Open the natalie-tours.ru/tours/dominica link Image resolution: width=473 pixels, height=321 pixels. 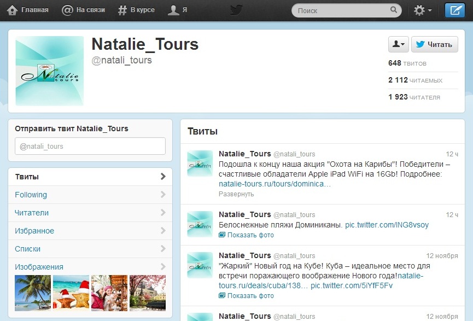[x=275, y=184]
